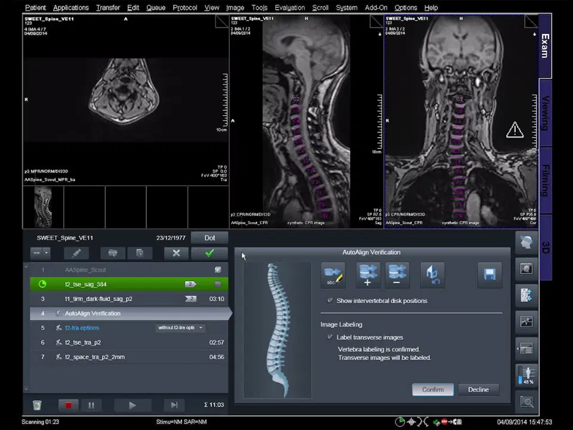
Task: Click the contrast agent syringe icon
Action: click(76, 253)
